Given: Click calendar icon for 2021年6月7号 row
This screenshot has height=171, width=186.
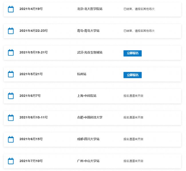Looking at the screenshot, I should pos(11,96).
